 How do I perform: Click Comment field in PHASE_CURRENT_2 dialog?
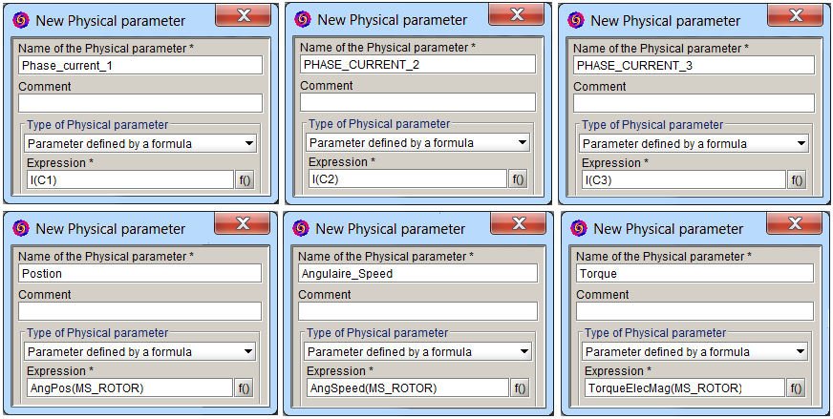click(x=417, y=102)
